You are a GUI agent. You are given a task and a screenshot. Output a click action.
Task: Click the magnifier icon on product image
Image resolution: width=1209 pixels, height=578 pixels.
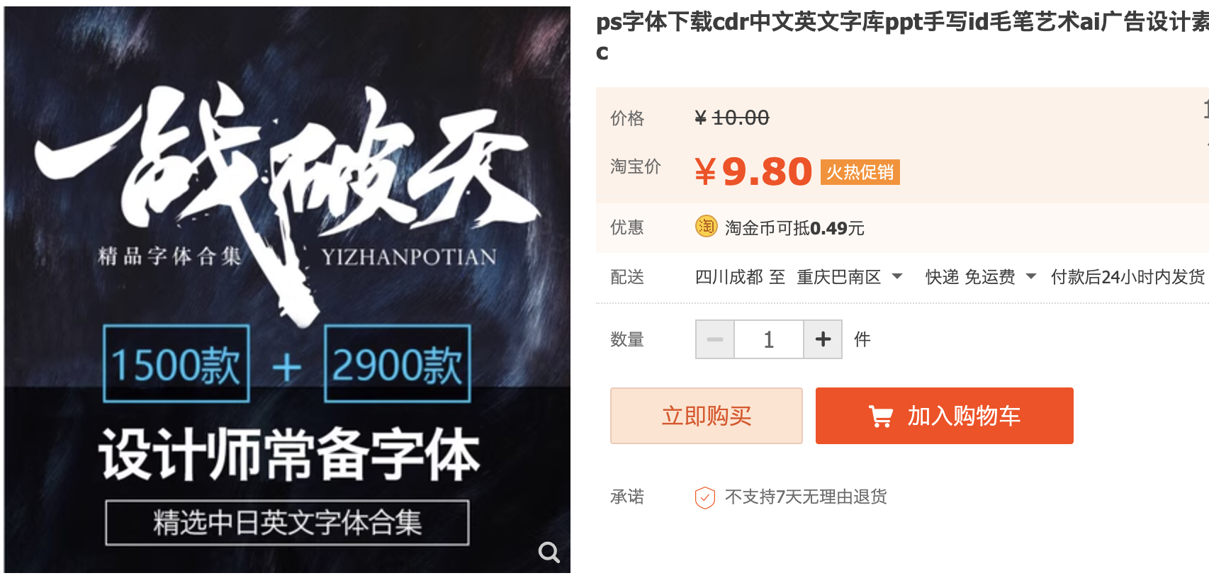(549, 552)
